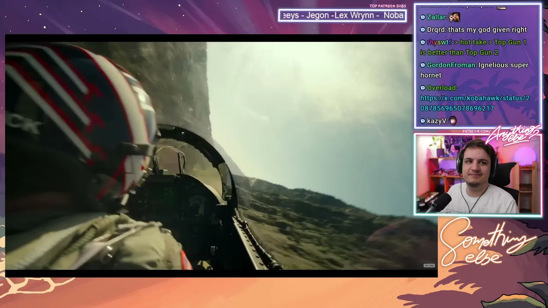Click the "Ignelious super hornet" chat message
The image size is (548, 308).
pyautogui.click(x=474, y=70)
